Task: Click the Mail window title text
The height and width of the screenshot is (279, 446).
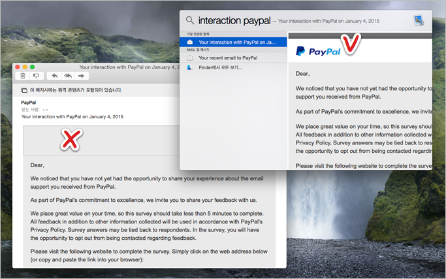Action: (130, 67)
